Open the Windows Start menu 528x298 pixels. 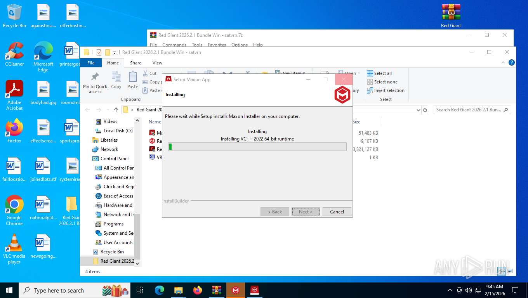(9, 290)
